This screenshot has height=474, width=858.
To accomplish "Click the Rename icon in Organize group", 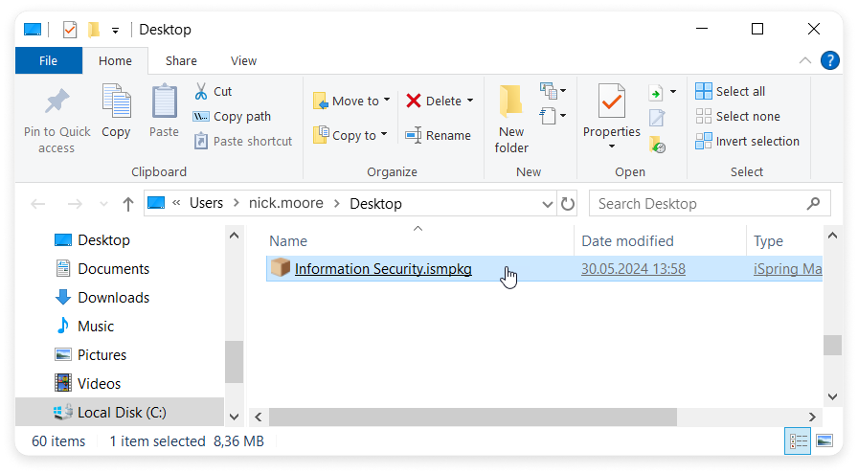I will pos(413,135).
